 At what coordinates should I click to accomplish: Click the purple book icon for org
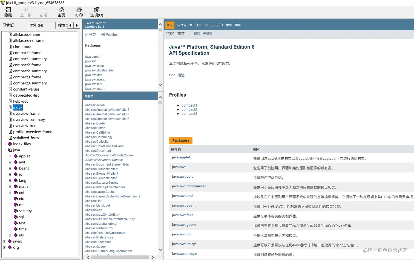click(x=10, y=247)
